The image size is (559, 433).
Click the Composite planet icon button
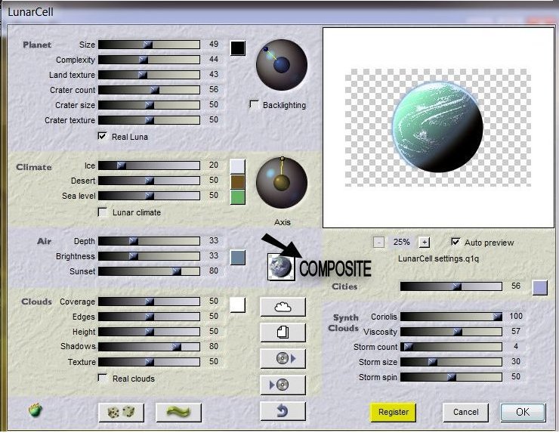click(x=281, y=267)
